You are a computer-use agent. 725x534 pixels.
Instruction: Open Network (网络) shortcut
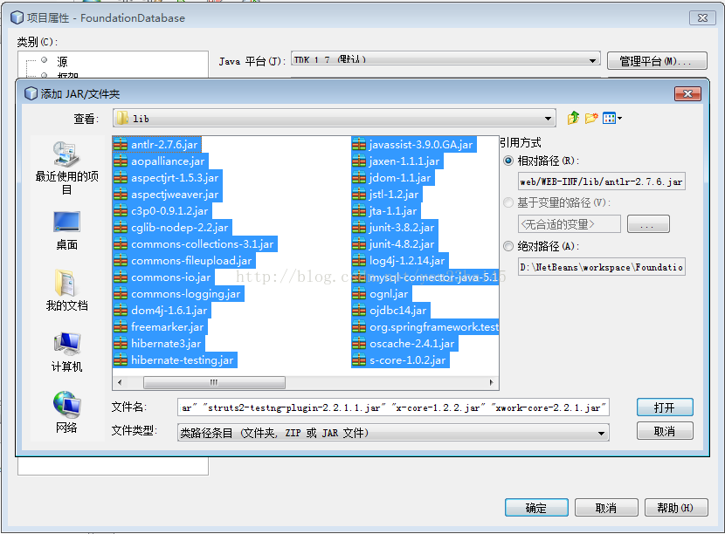coord(66,413)
